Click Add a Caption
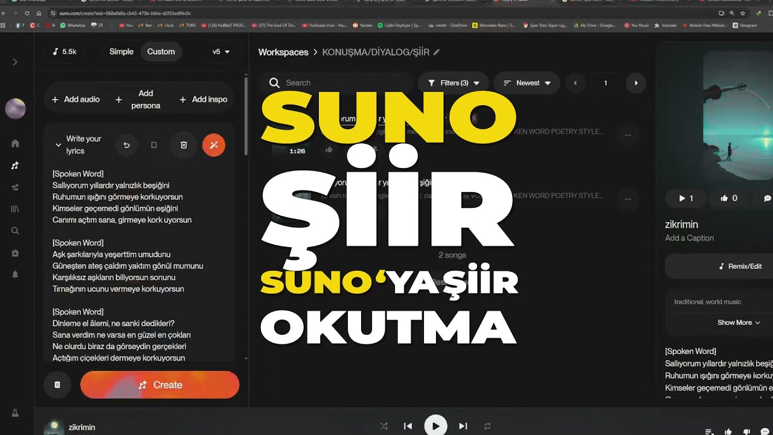 [x=689, y=238]
